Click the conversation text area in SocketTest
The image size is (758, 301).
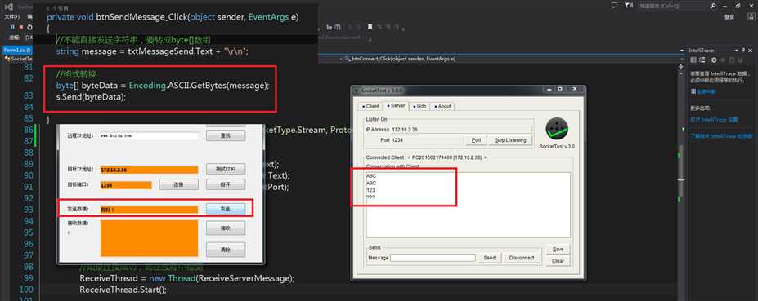coord(468,205)
